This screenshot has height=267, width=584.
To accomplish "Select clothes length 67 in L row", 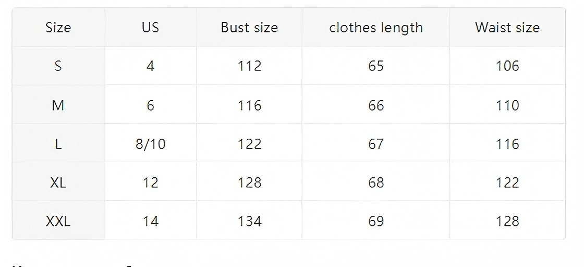I will coord(376,144).
